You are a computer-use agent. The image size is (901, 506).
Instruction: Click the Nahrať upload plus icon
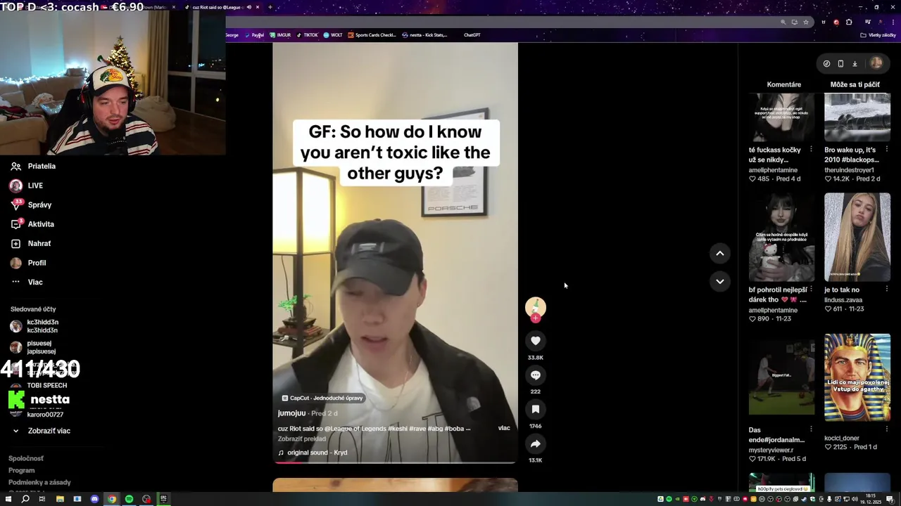pos(15,244)
